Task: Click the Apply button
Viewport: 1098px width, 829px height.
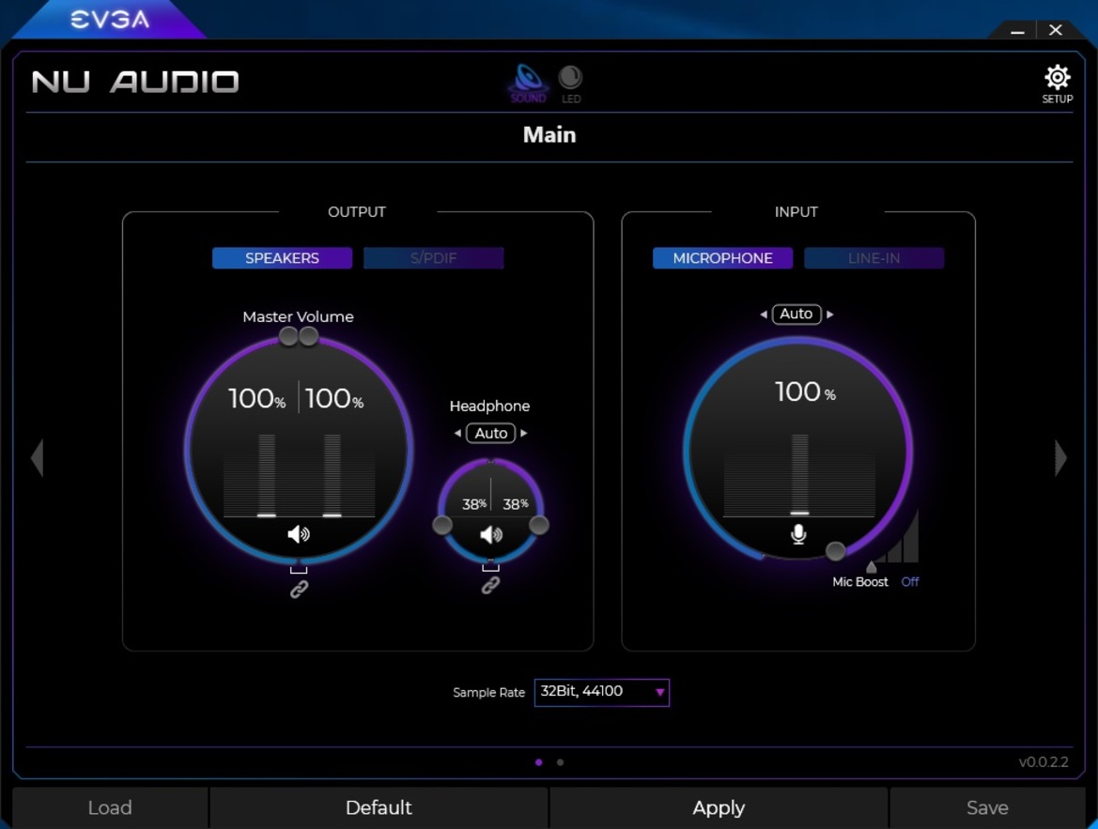Action: point(719,807)
